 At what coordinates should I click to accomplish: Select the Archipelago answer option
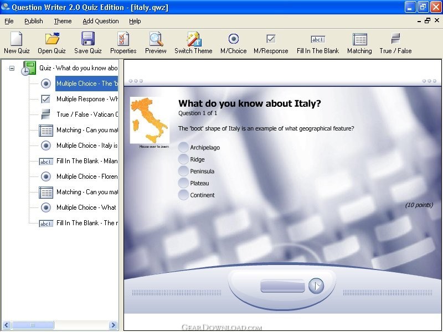pos(183,147)
